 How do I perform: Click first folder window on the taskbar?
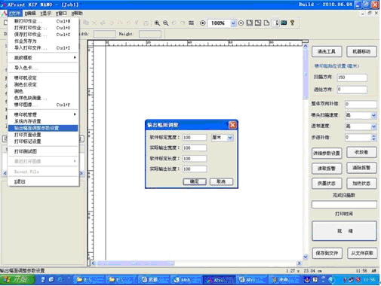coord(89,279)
